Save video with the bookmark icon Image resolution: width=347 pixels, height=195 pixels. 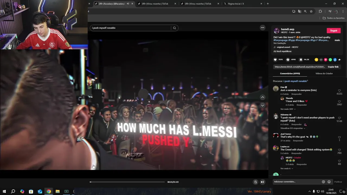pos(301,60)
